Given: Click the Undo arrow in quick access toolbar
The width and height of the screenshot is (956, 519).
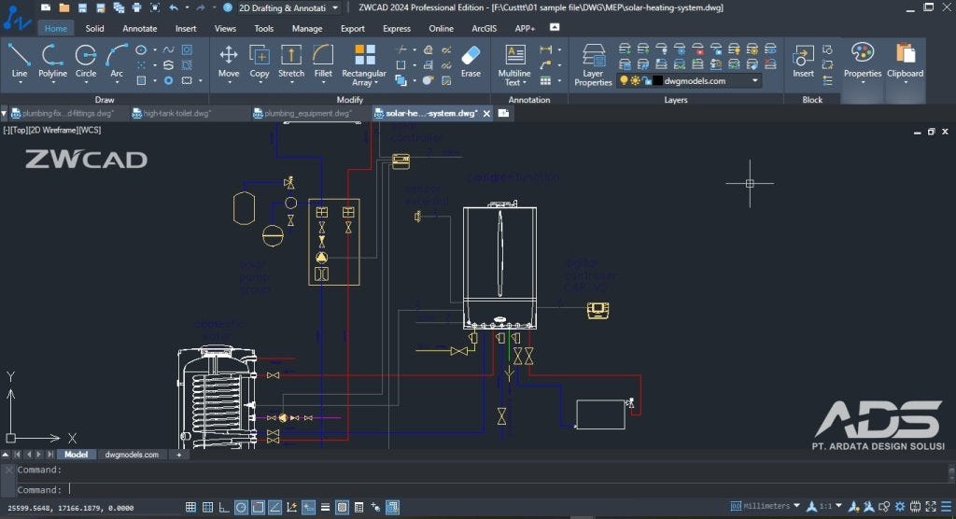Looking at the screenshot, I should 174,7.
